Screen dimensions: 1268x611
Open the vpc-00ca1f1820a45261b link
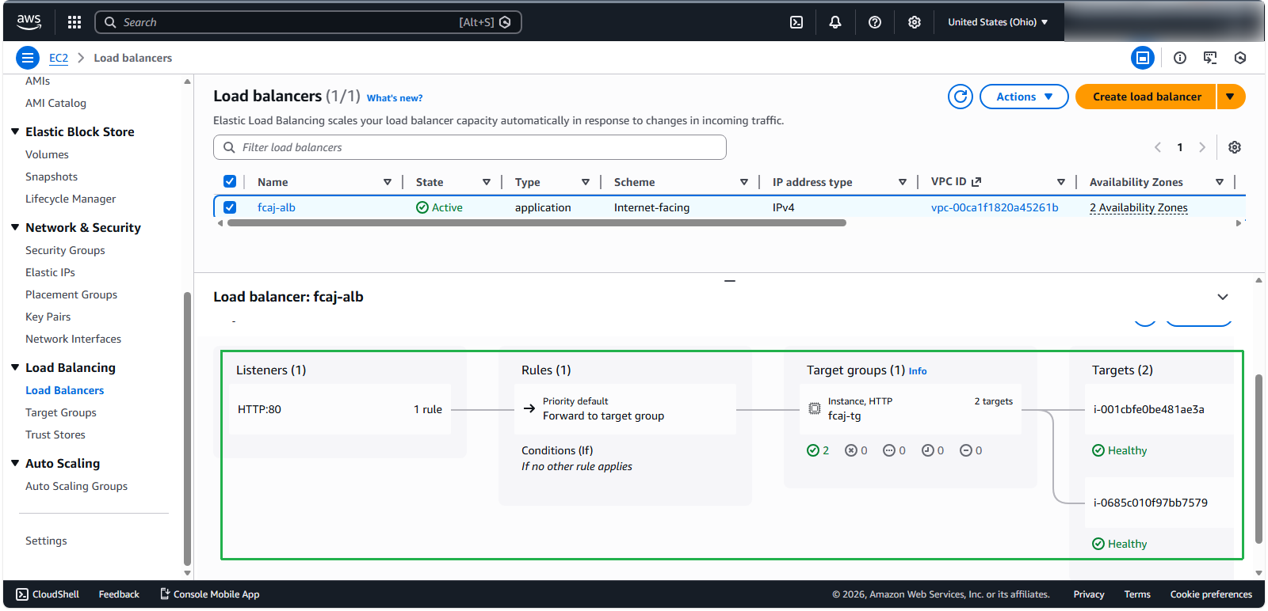(x=995, y=207)
